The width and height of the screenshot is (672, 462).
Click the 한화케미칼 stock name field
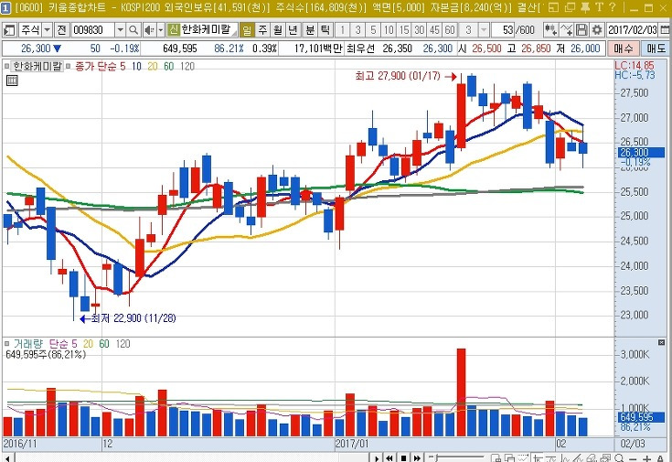point(208,30)
